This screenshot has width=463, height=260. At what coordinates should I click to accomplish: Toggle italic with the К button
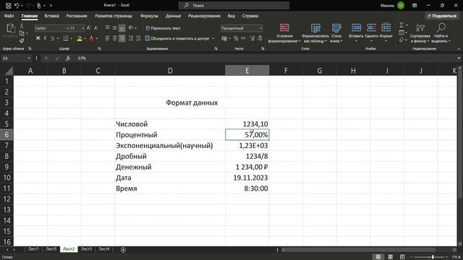(45, 38)
